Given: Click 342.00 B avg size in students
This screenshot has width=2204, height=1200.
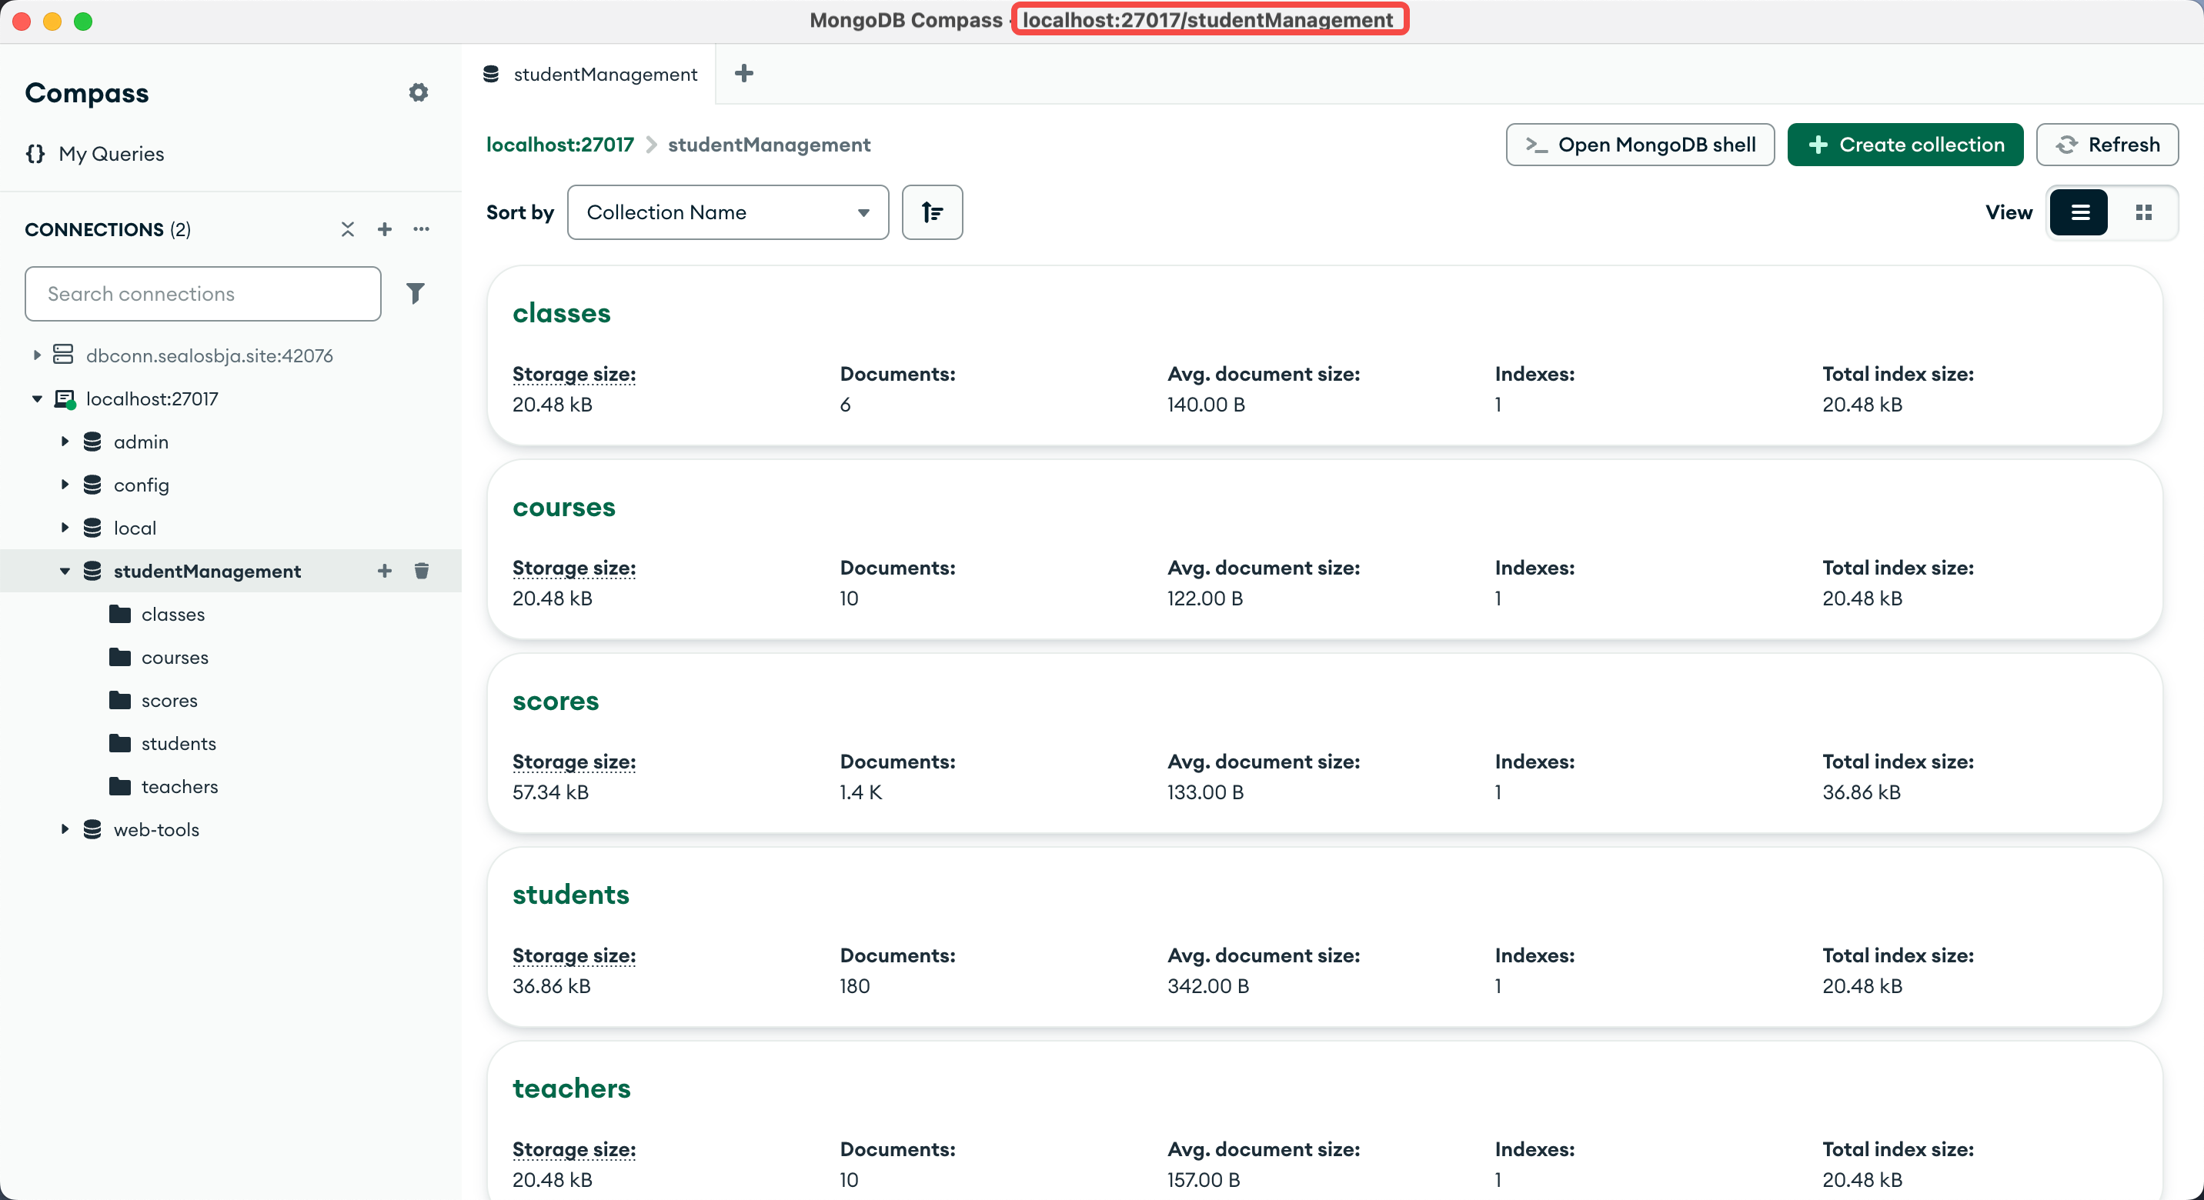Looking at the screenshot, I should pos(1208,985).
